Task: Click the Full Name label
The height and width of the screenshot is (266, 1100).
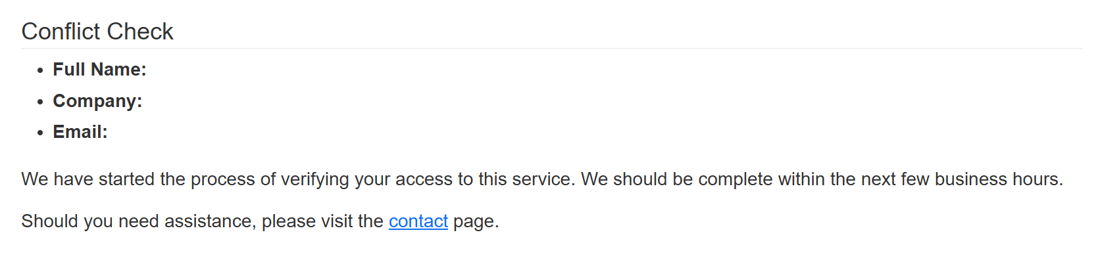Action: [99, 70]
